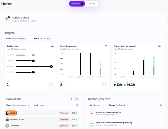Show info for Time spent vs. saved
168x129 pixels.
coord(159,46)
